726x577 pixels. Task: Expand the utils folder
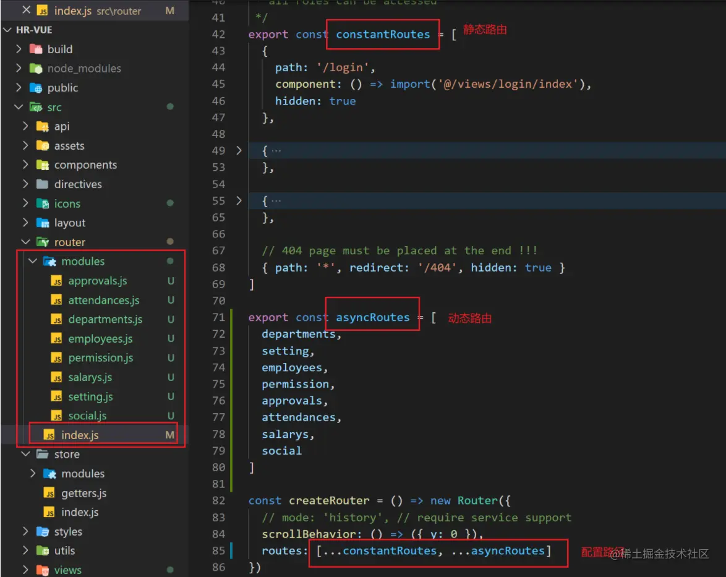click(25, 550)
